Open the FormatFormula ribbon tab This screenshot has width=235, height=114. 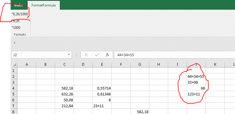(44, 5)
